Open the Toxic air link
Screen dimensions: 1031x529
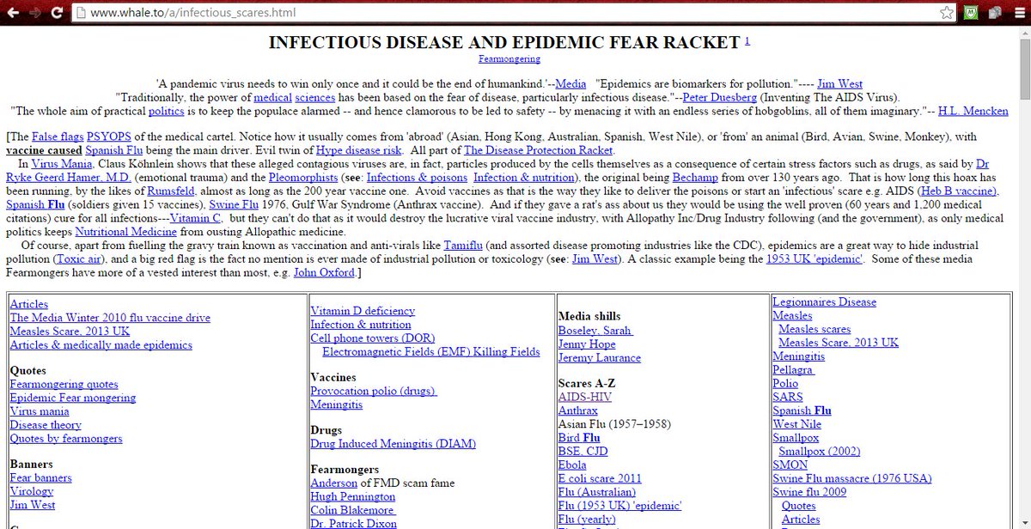point(80,260)
